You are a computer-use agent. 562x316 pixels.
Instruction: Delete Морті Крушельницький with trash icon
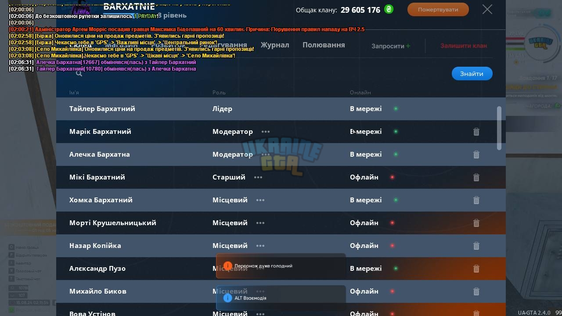476,223
